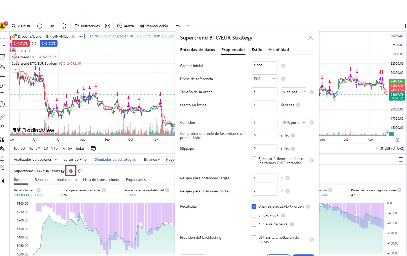
Task: Open the Editor de Pine
Action: pyautogui.click(x=75, y=159)
